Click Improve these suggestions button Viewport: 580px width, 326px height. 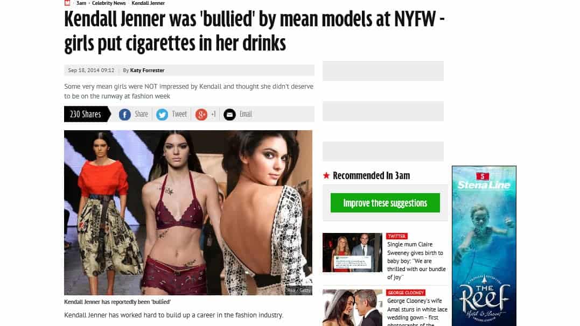[x=385, y=203]
